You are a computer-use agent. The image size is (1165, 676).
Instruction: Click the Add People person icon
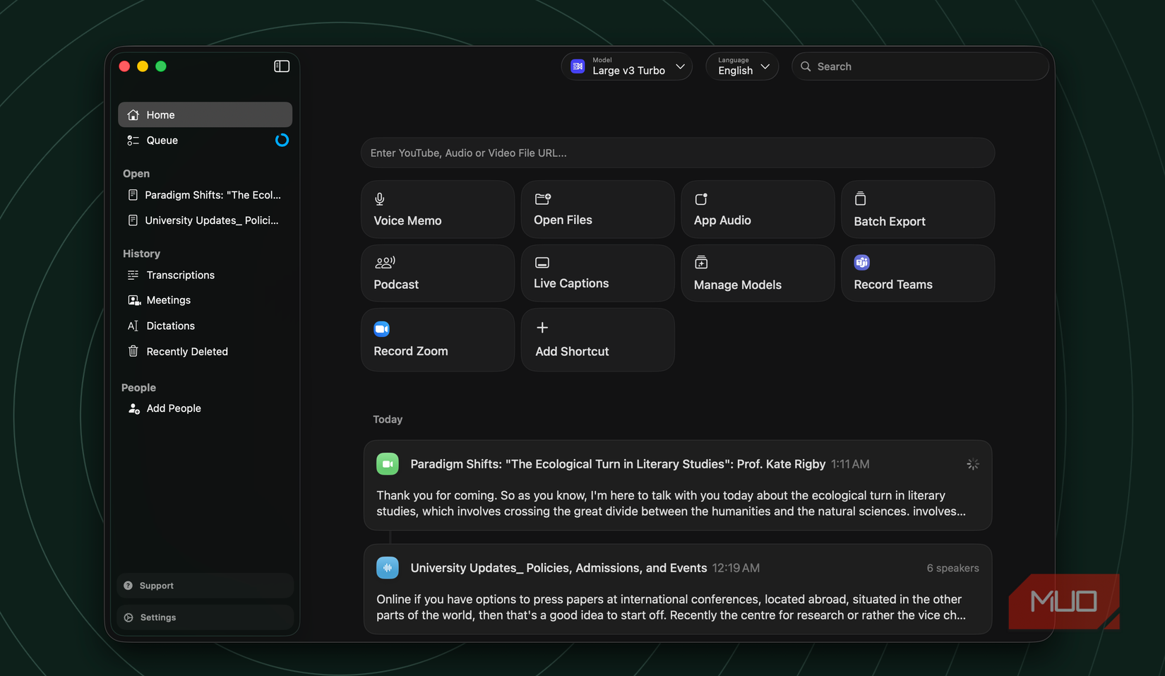(133, 408)
